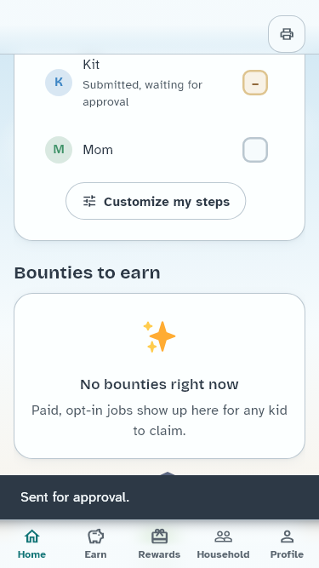Image resolution: width=319 pixels, height=568 pixels.
Task: Click the orange sparkles bounty icon
Action: click(159, 336)
